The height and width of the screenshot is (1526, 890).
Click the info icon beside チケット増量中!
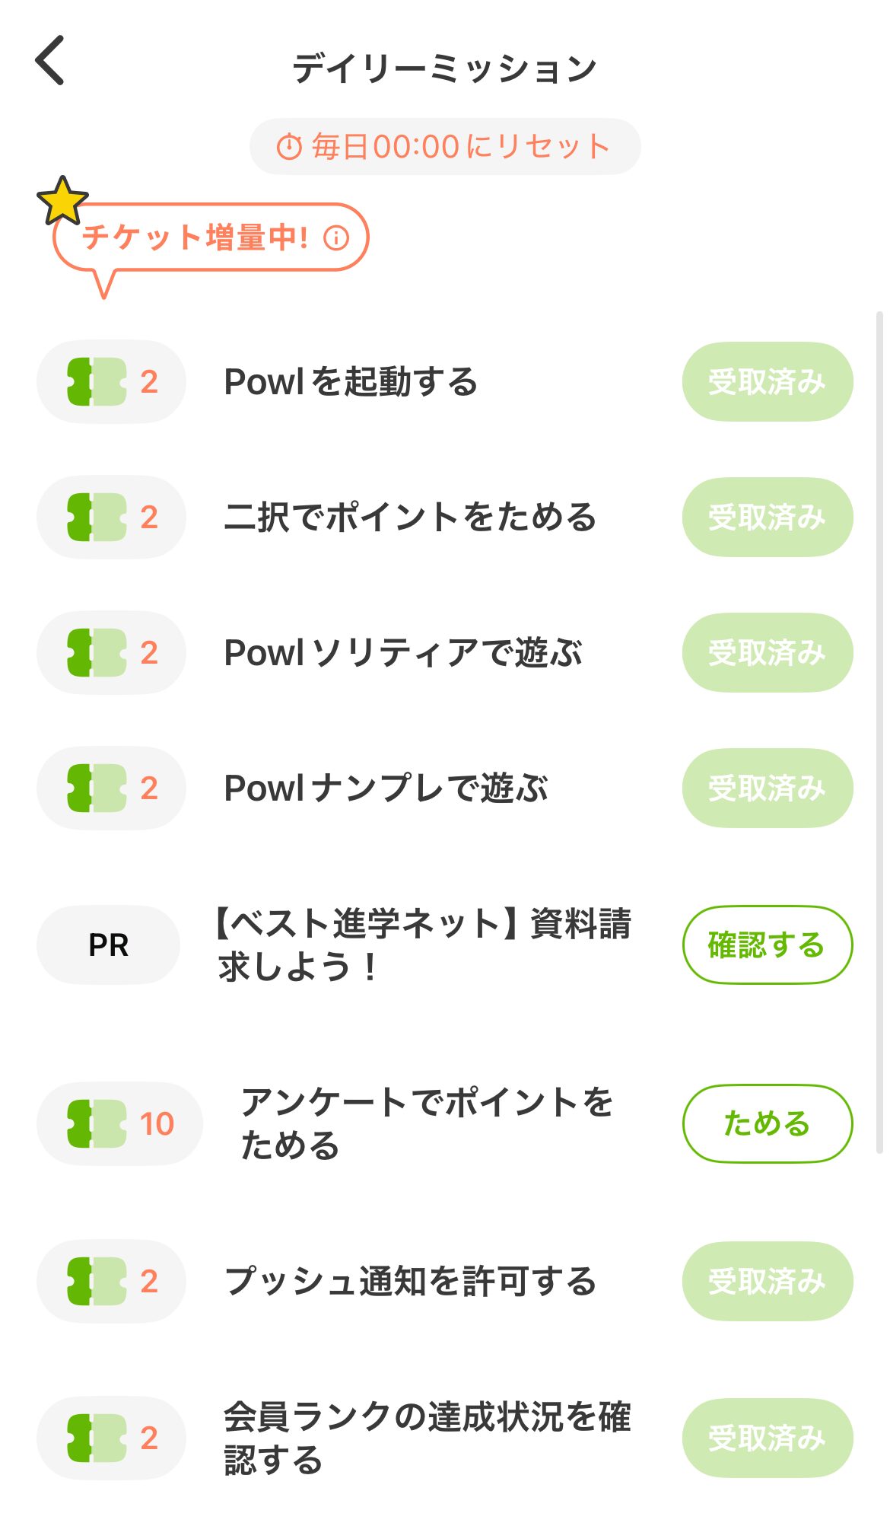336,237
